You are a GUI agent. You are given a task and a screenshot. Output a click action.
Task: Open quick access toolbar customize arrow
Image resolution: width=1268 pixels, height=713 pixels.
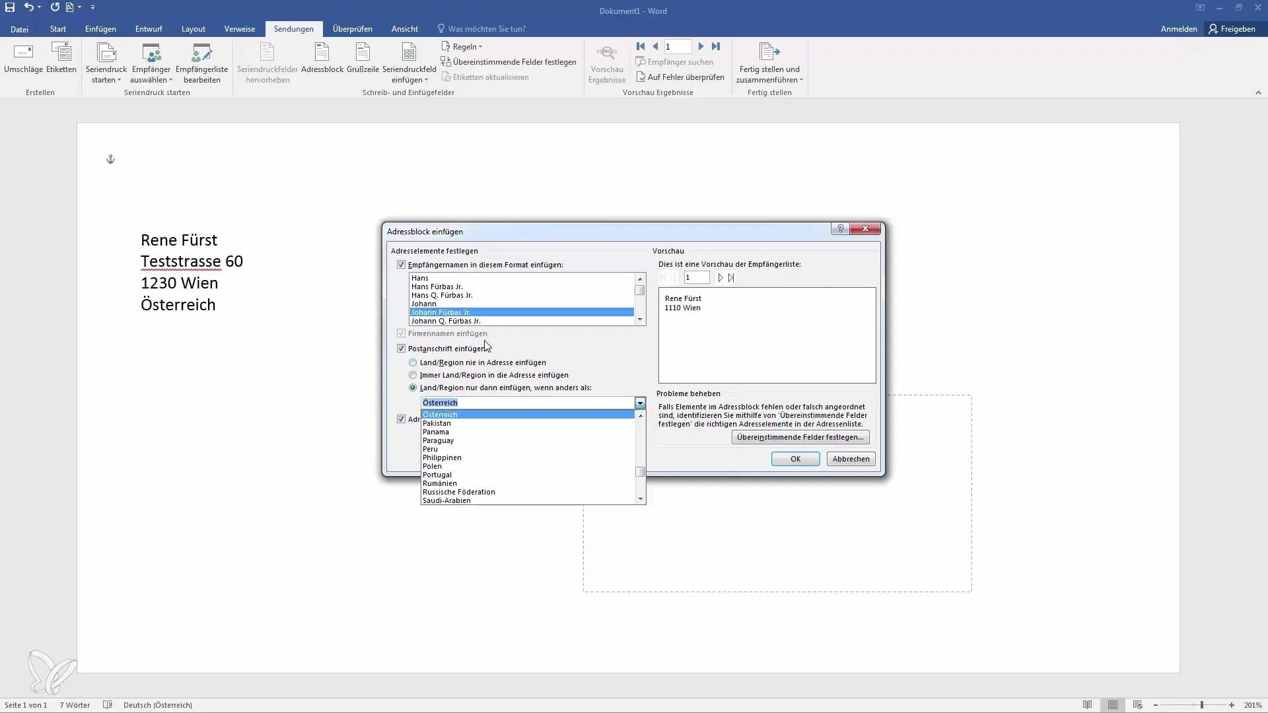pyautogui.click(x=92, y=7)
